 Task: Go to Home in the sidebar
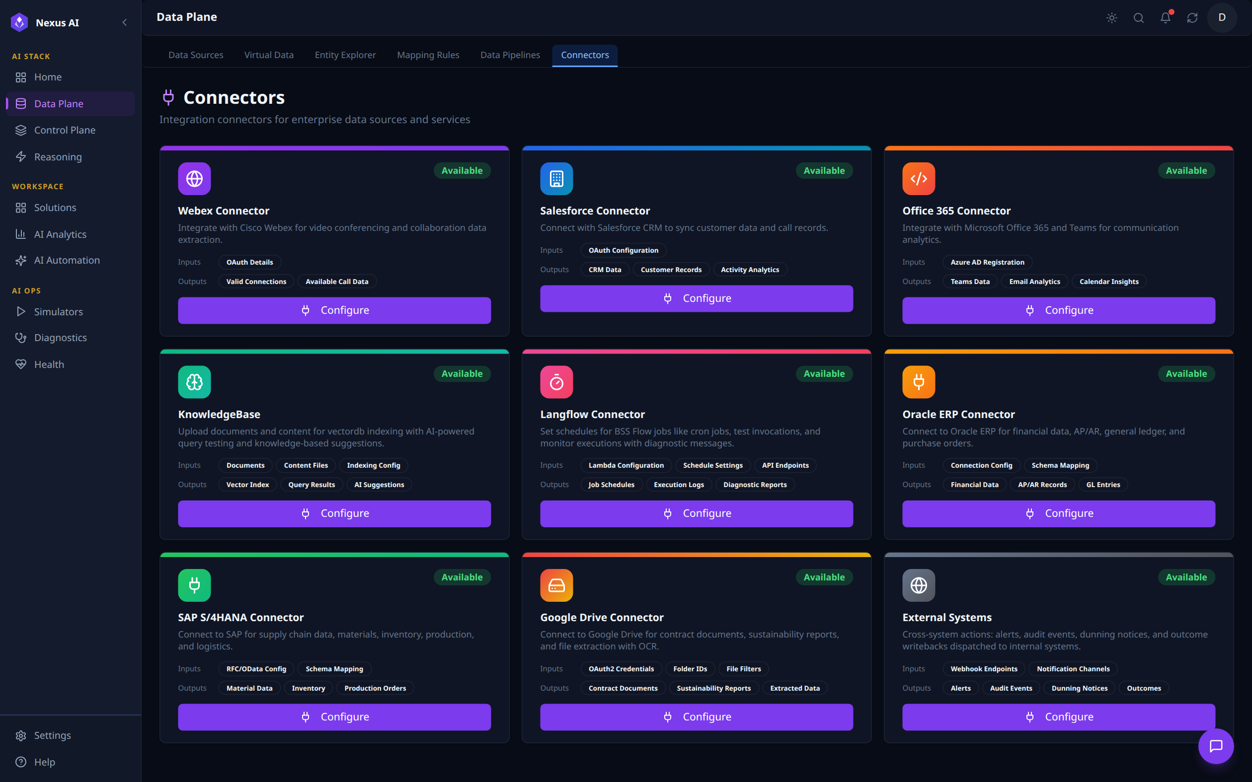(x=71, y=77)
